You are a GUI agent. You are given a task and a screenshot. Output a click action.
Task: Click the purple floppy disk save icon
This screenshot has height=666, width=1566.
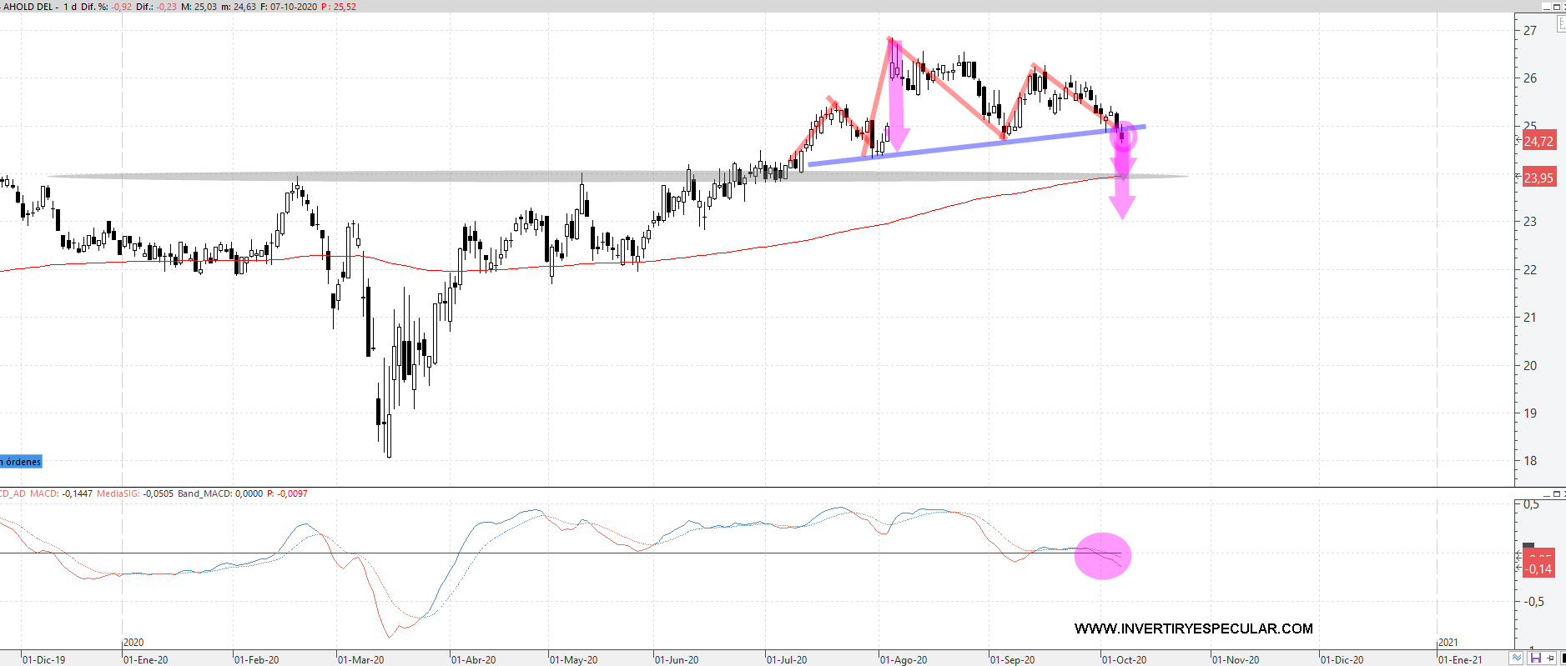[1535, 658]
